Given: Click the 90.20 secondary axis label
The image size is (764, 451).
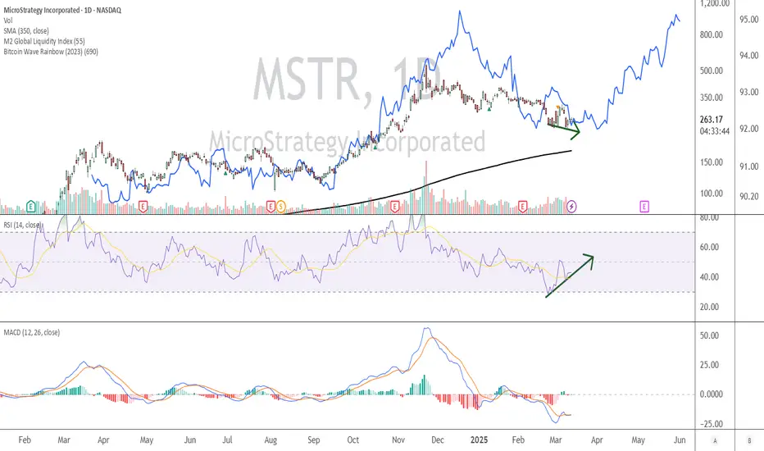Looking at the screenshot, I should [x=749, y=197].
